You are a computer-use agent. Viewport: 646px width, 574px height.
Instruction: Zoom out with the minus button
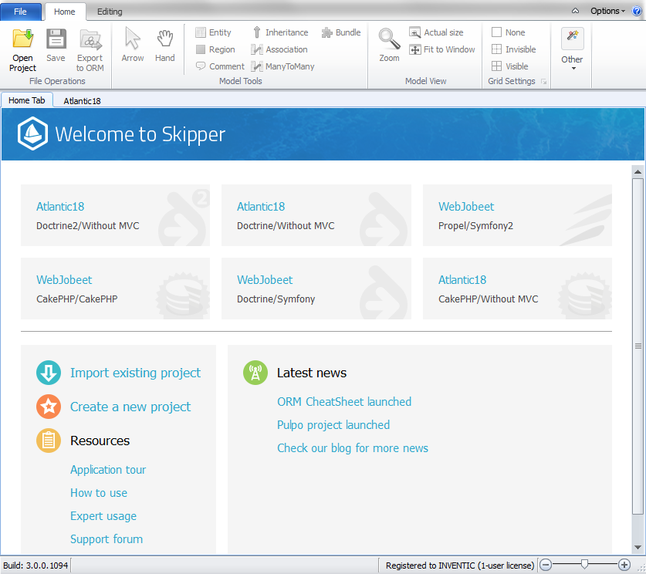tap(546, 565)
